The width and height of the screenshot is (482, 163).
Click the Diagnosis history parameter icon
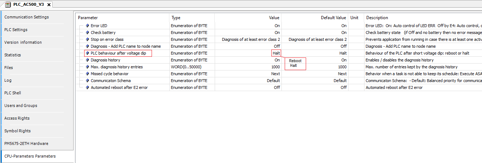pos(87,60)
